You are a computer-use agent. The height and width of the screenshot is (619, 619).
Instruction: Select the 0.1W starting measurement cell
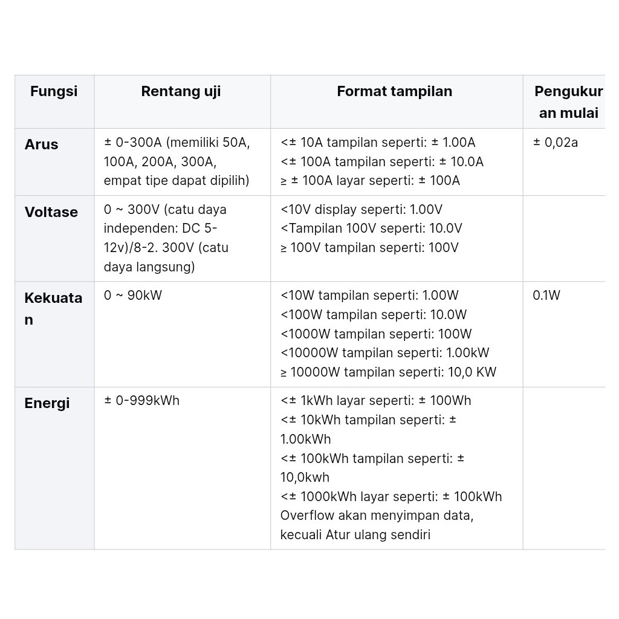coord(546,296)
